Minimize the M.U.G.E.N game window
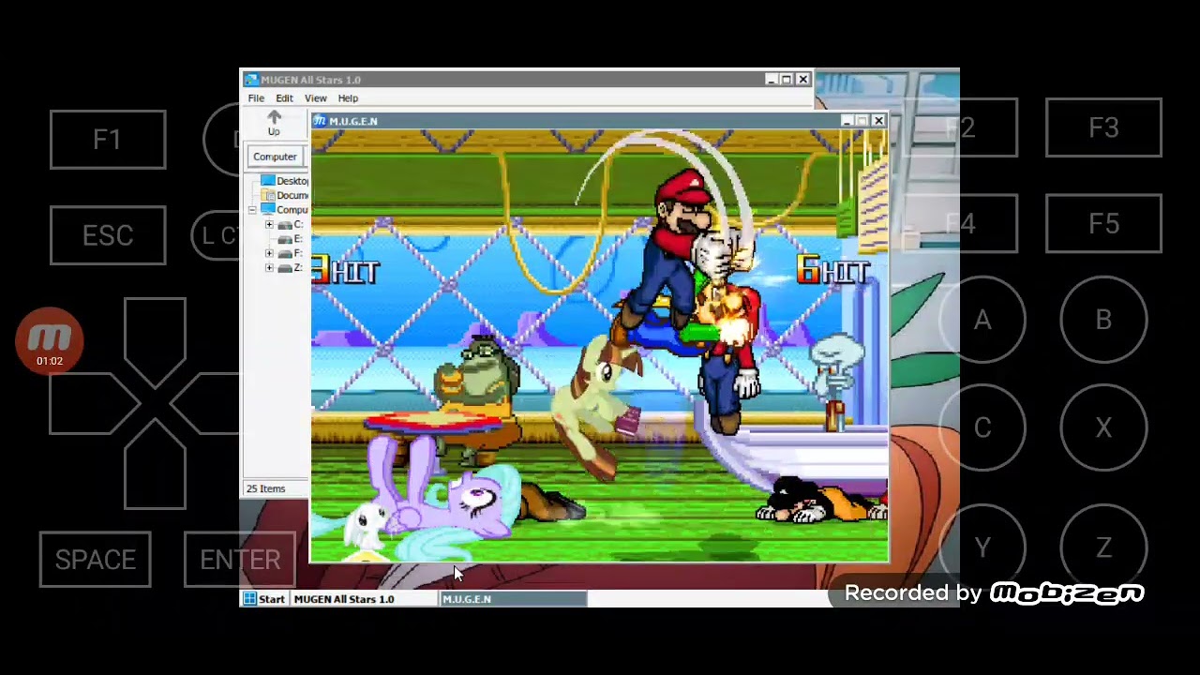This screenshot has width=1200, height=675. point(847,121)
